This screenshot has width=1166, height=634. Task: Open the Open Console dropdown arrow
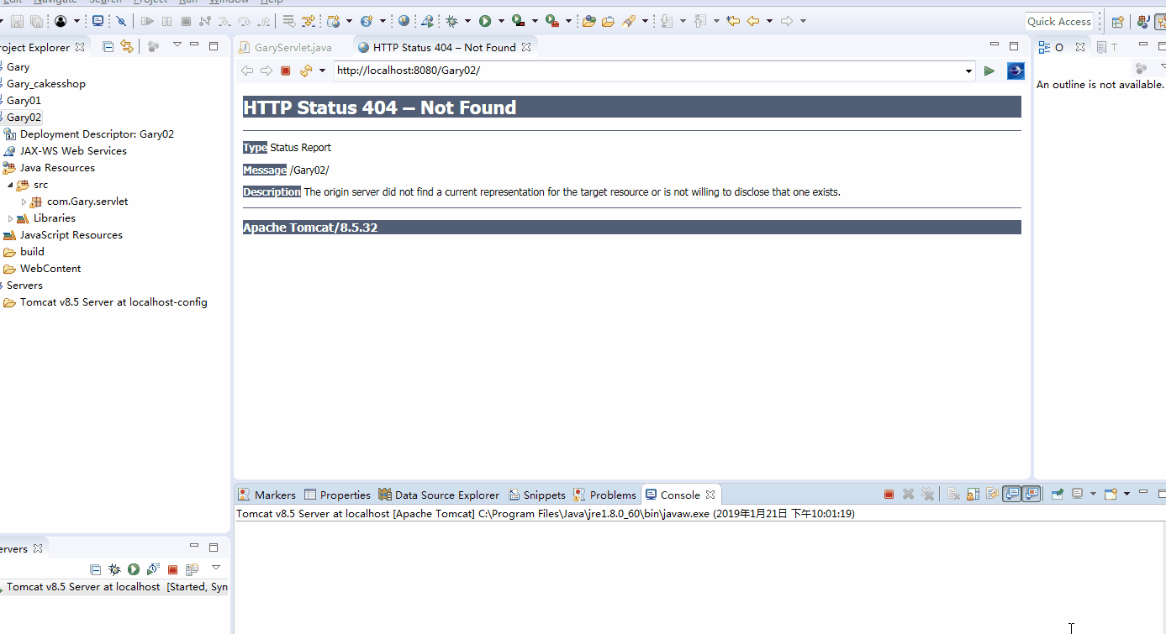click(1126, 494)
